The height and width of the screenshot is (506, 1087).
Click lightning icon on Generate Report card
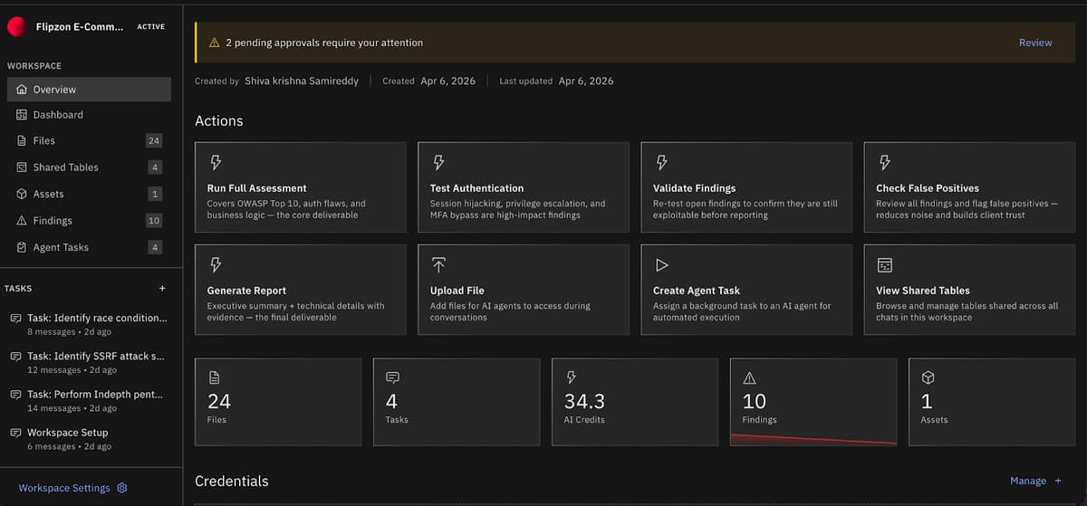[x=215, y=264]
